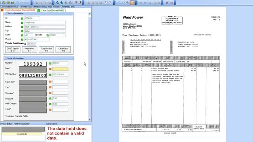Click the green check beside Zipcode field
Viewport: 253px width, 142px height.
(x=47, y=35)
